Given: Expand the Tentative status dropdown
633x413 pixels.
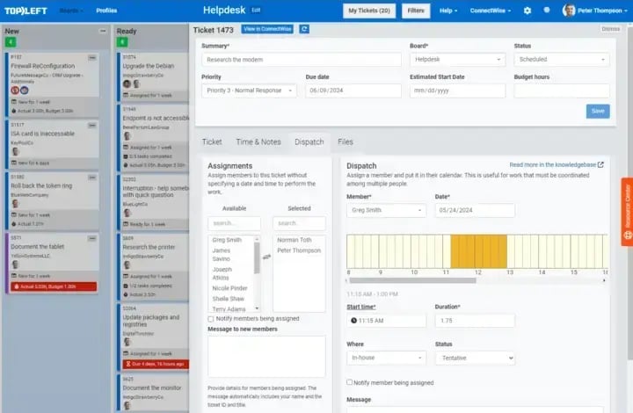Looking at the screenshot, I should pos(474,358).
